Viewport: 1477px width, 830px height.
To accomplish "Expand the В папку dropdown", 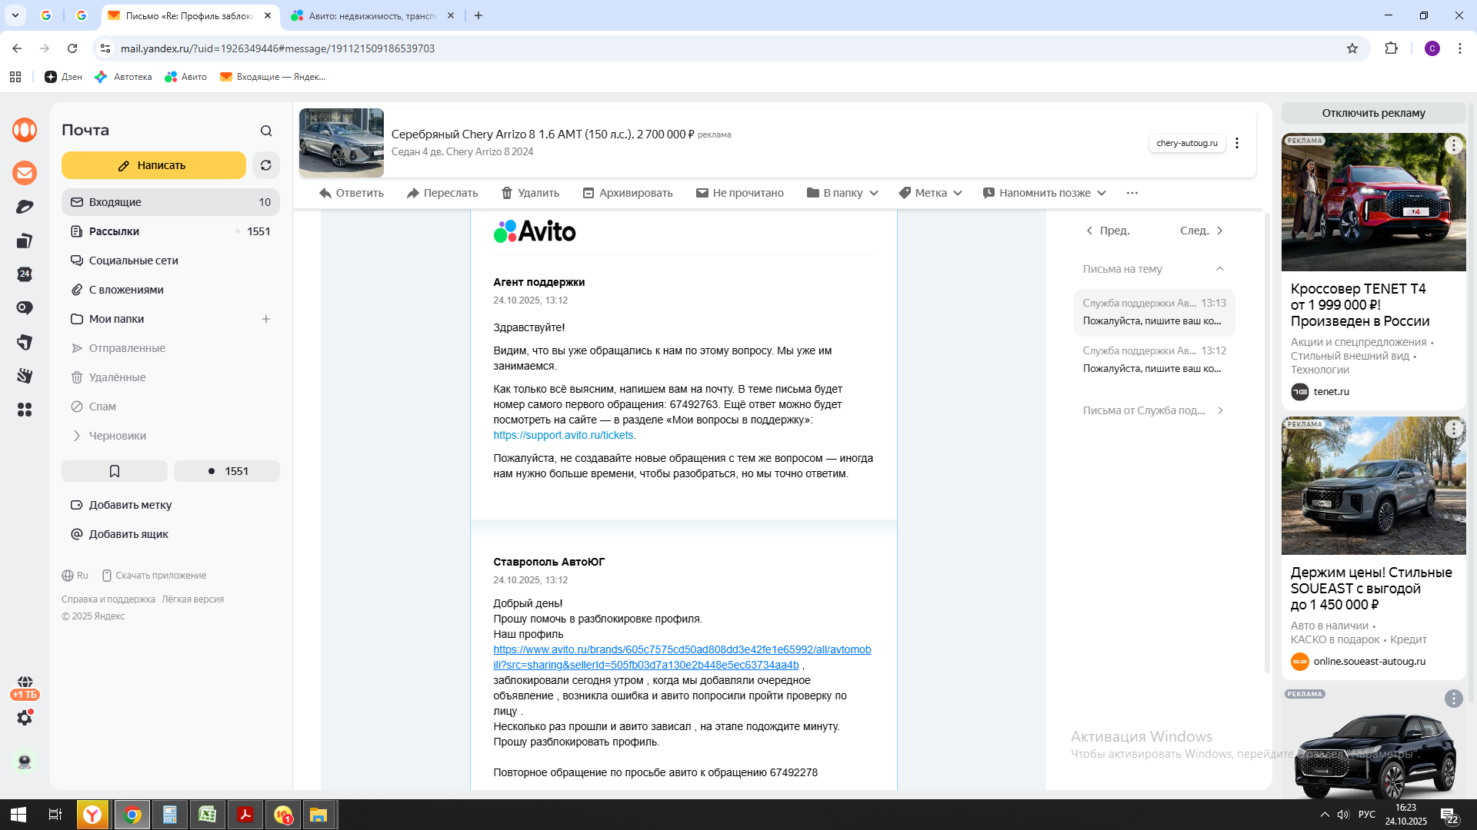I will (842, 193).
